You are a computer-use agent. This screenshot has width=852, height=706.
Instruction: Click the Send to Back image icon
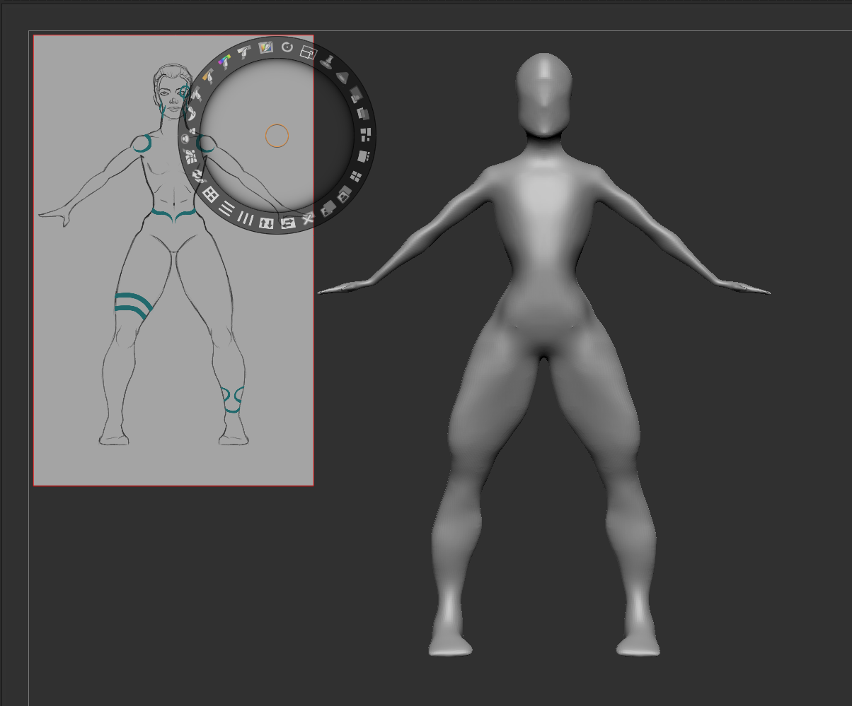pos(327,208)
